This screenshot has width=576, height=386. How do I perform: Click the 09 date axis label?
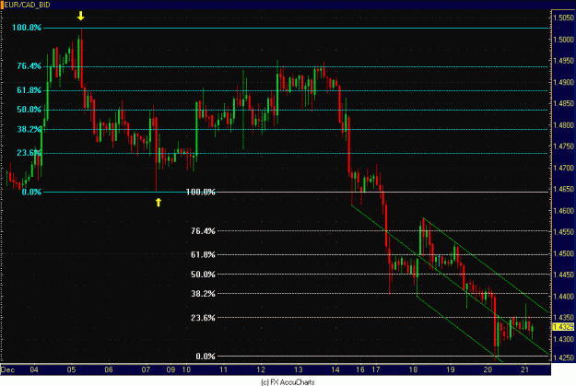point(170,369)
